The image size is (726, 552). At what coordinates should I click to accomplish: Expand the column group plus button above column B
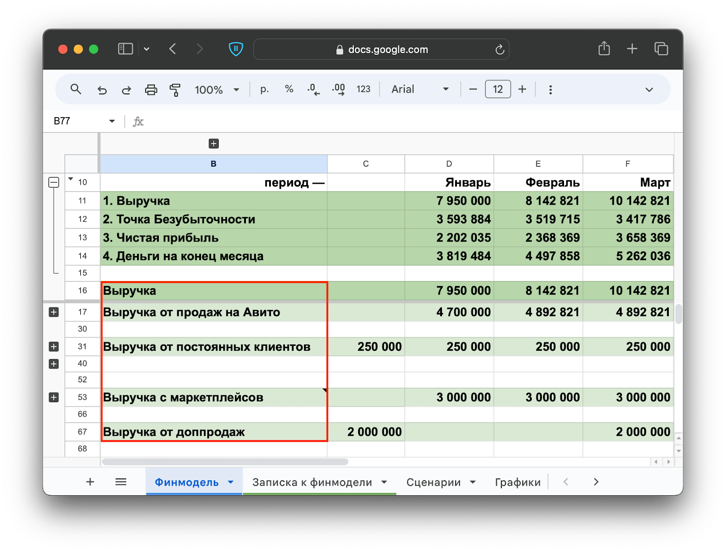click(x=214, y=144)
